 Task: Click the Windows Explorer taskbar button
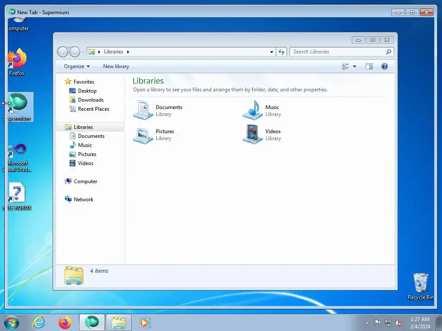[x=119, y=322]
